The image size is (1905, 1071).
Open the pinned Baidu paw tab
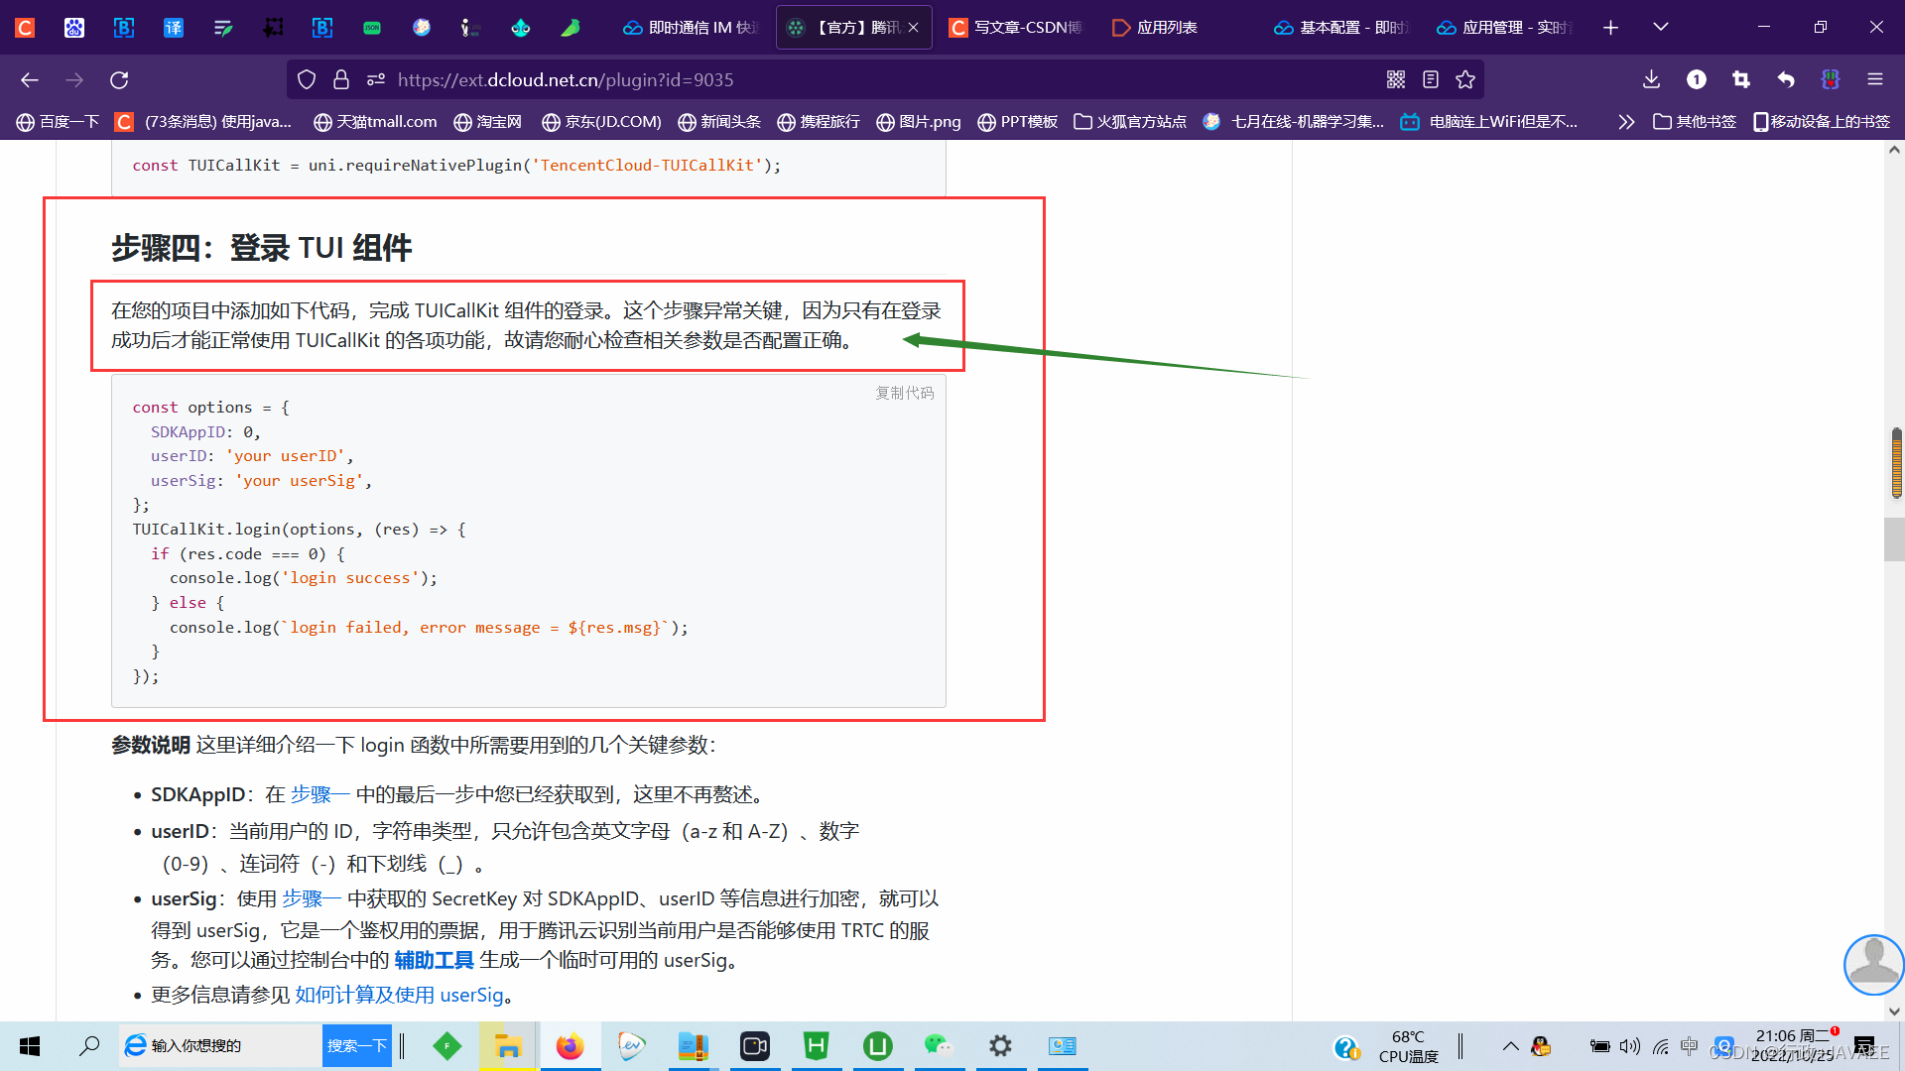click(74, 28)
